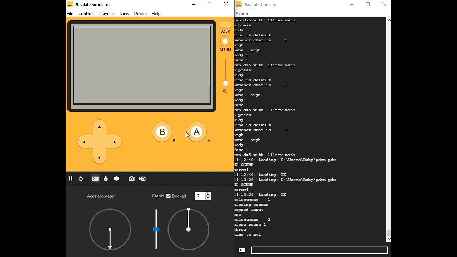The image size is (457, 257).
Task: Increase the crank angle with up stepper
Action: [208, 194]
